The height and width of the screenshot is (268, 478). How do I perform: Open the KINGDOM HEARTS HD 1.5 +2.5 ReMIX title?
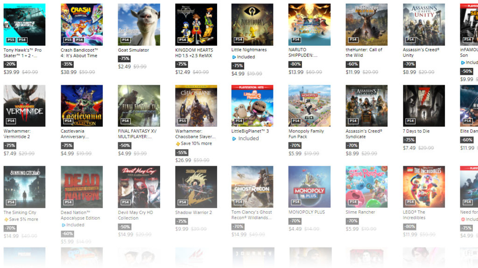pos(194,53)
